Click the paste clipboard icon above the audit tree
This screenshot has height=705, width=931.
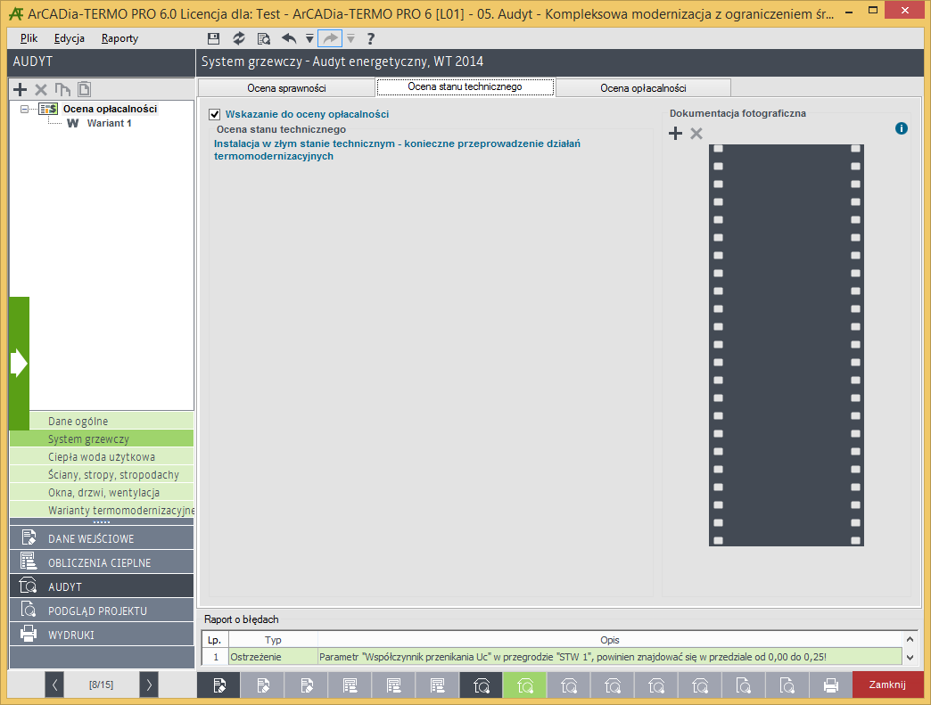tap(85, 89)
